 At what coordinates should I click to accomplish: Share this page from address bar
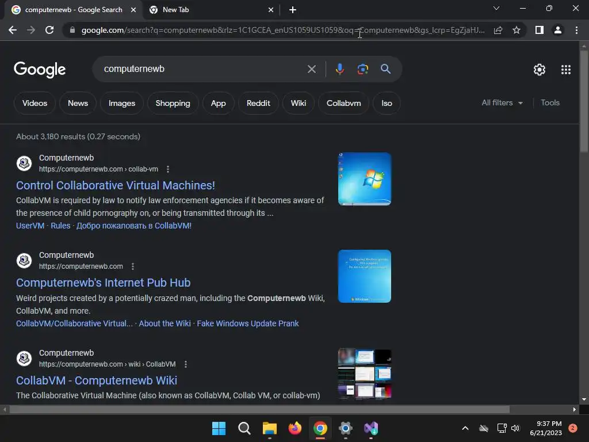498,30
